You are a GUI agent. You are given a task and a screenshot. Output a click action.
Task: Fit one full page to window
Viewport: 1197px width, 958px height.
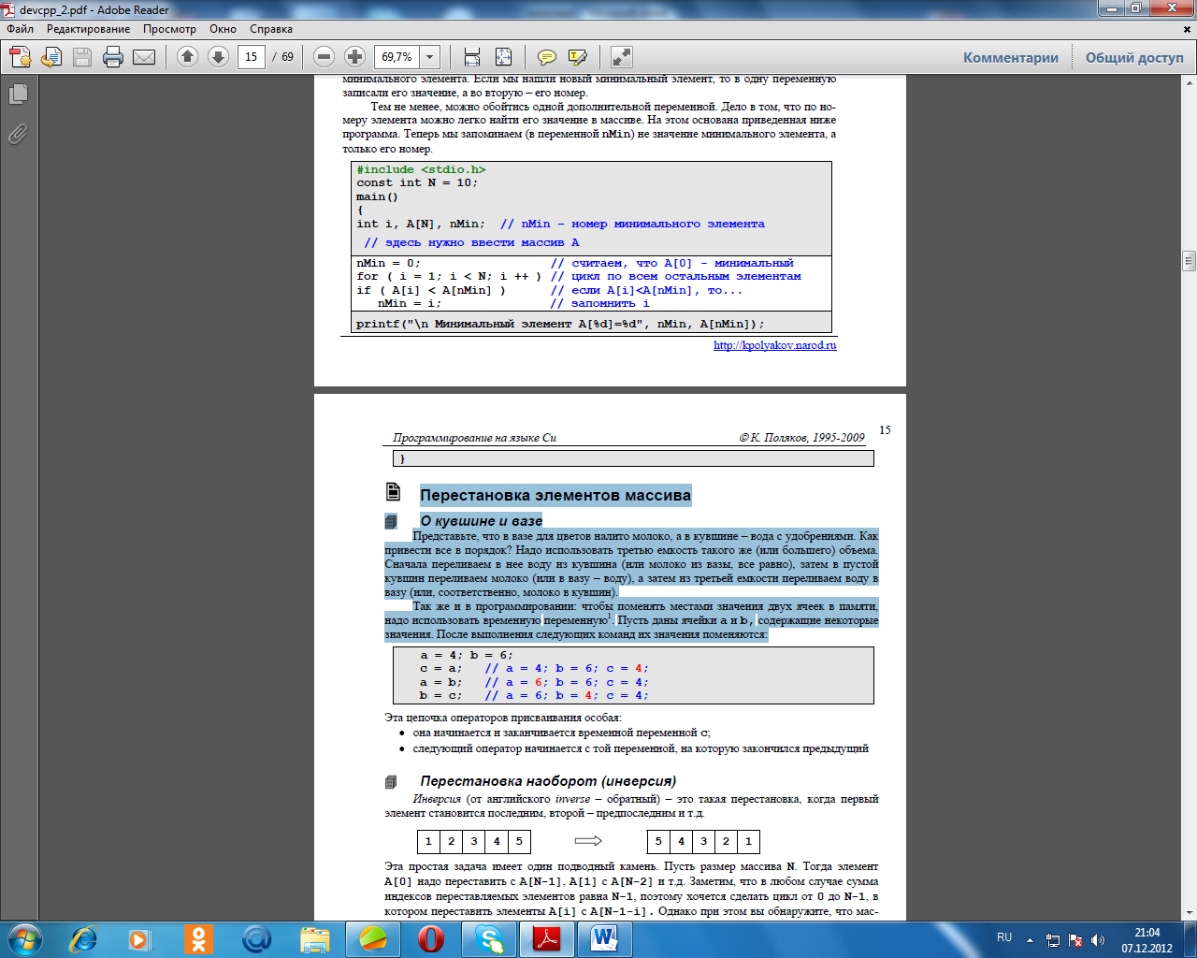(x=503, y=57)
